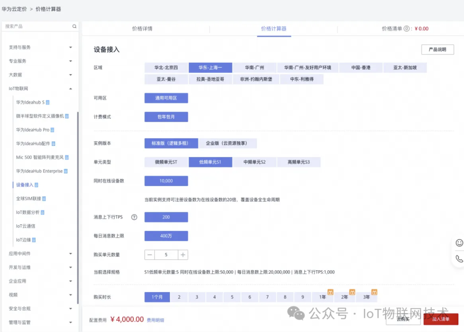Click the sidebar vertical scrollbar
464x332 pixels.
pyautogui.click(x=78, y=208)
